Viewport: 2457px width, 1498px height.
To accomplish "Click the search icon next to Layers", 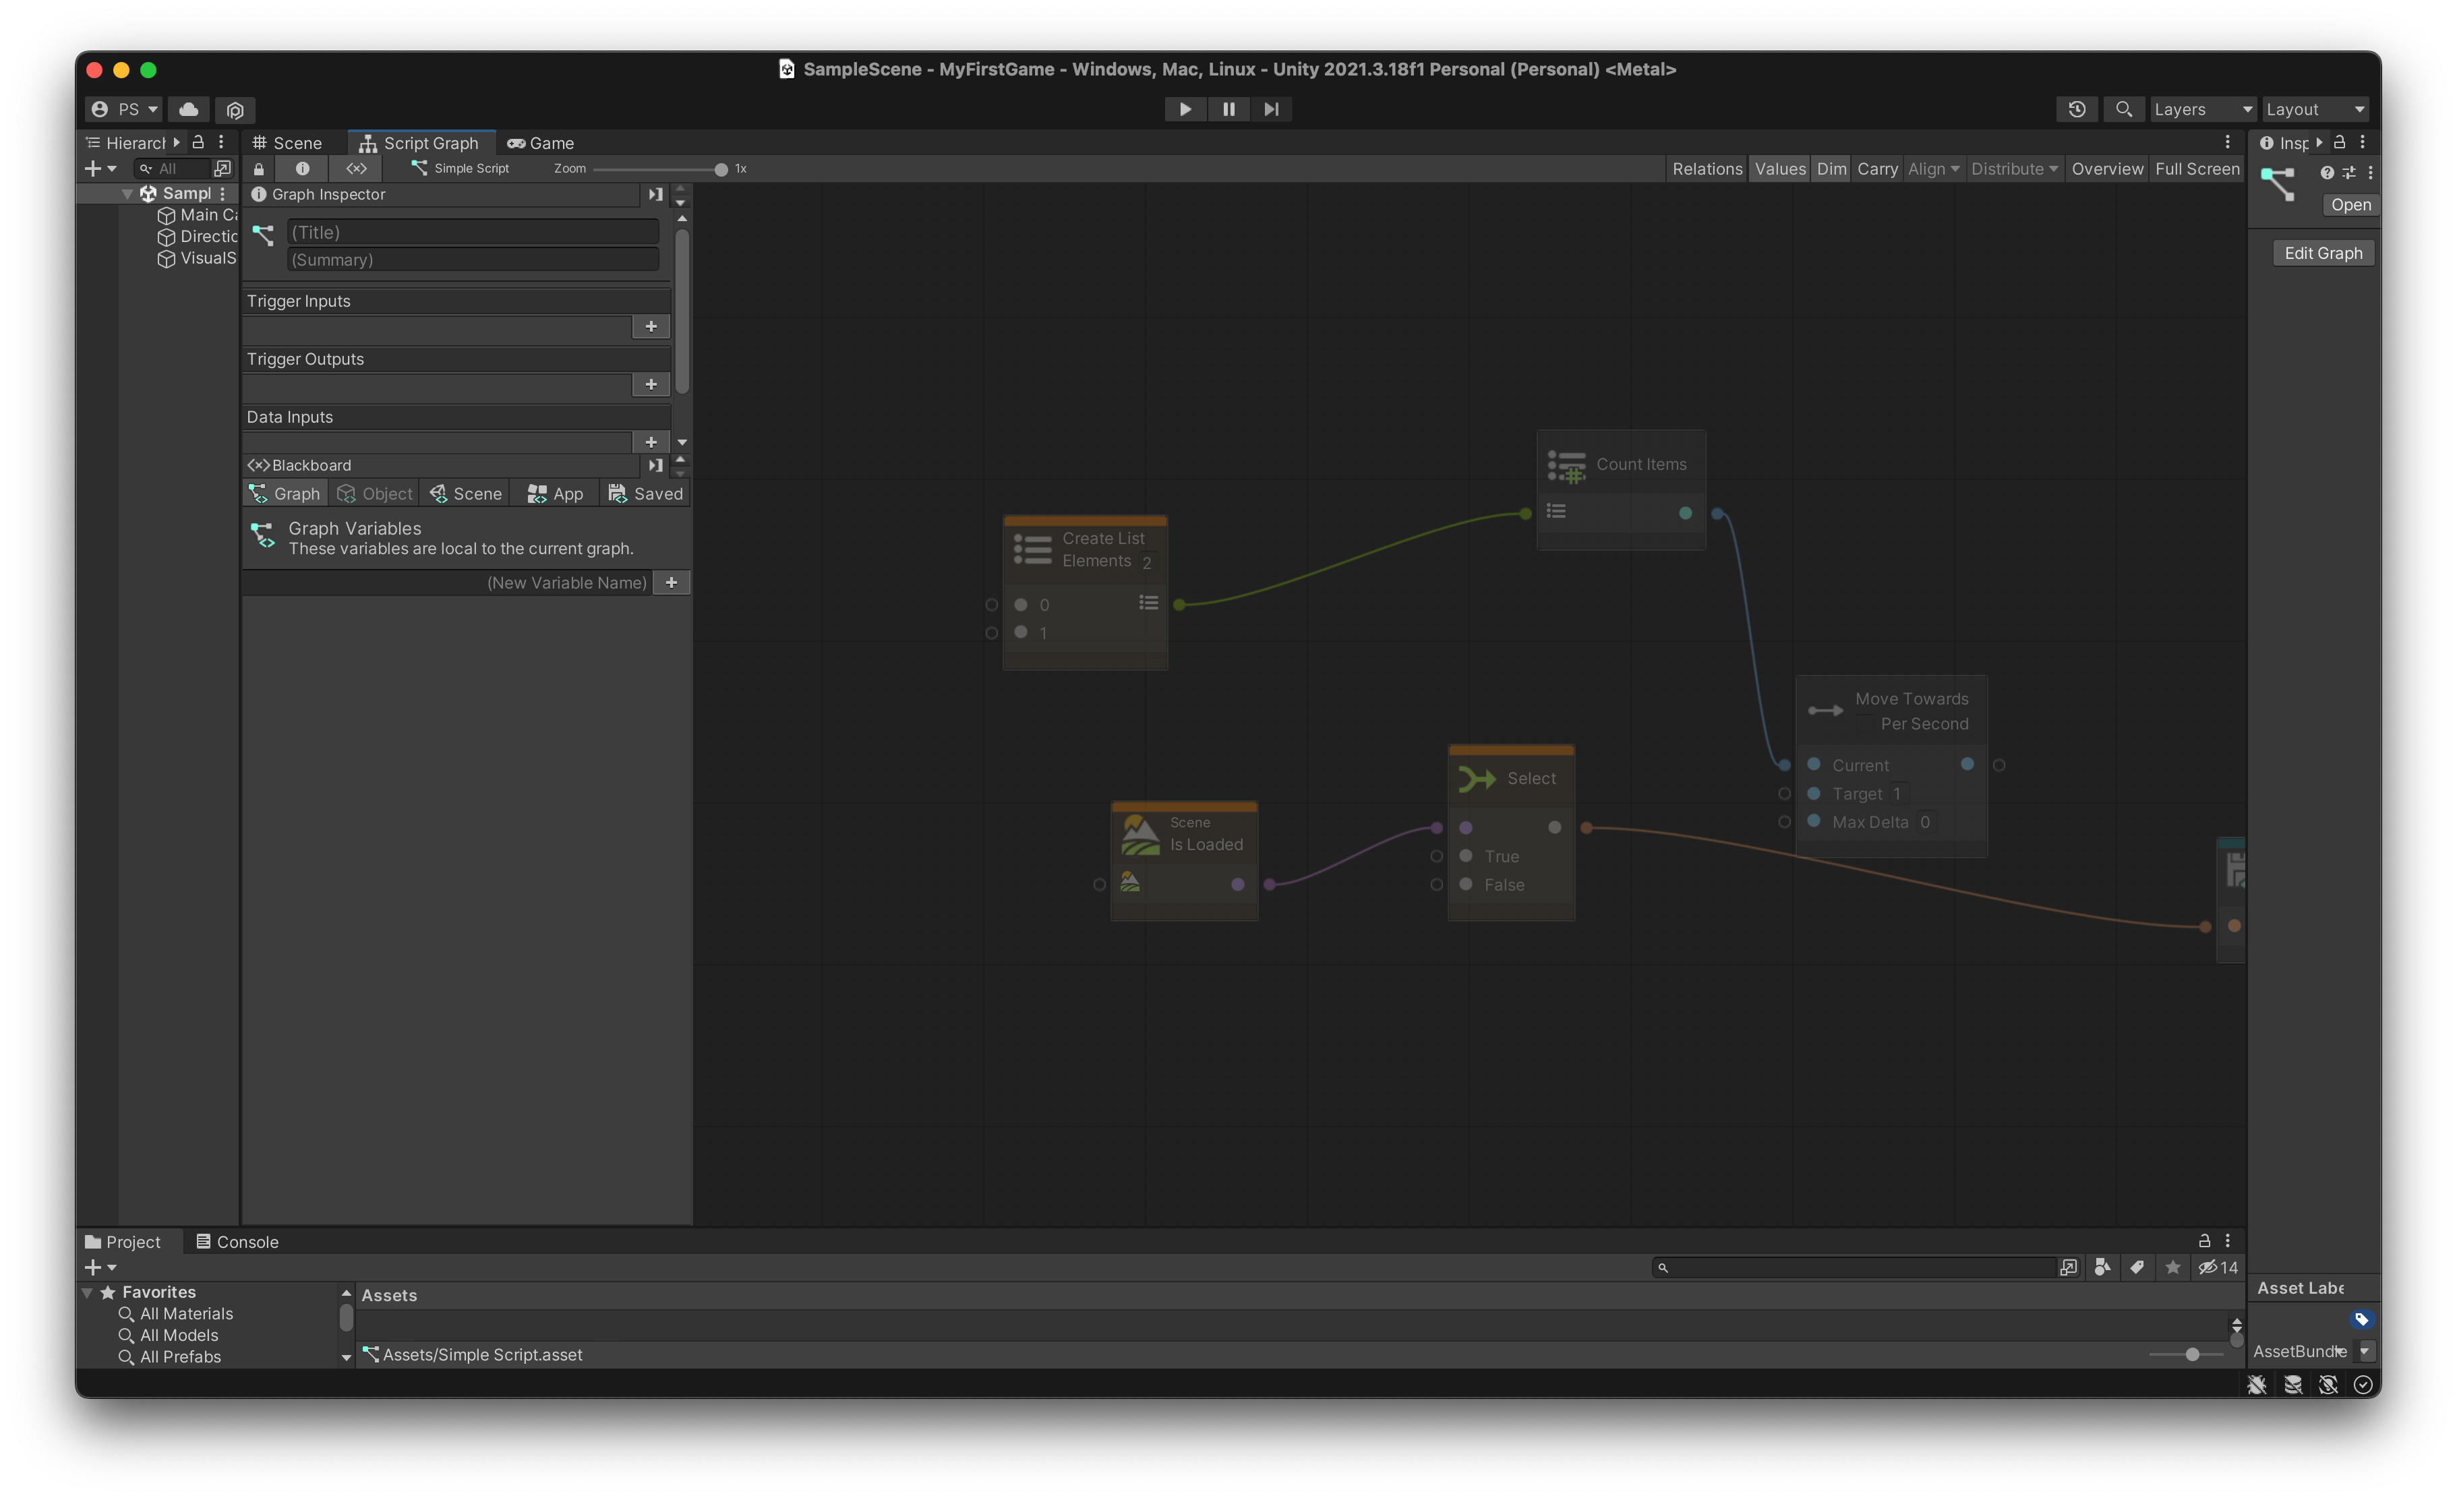I will [x=2124, y=109].
